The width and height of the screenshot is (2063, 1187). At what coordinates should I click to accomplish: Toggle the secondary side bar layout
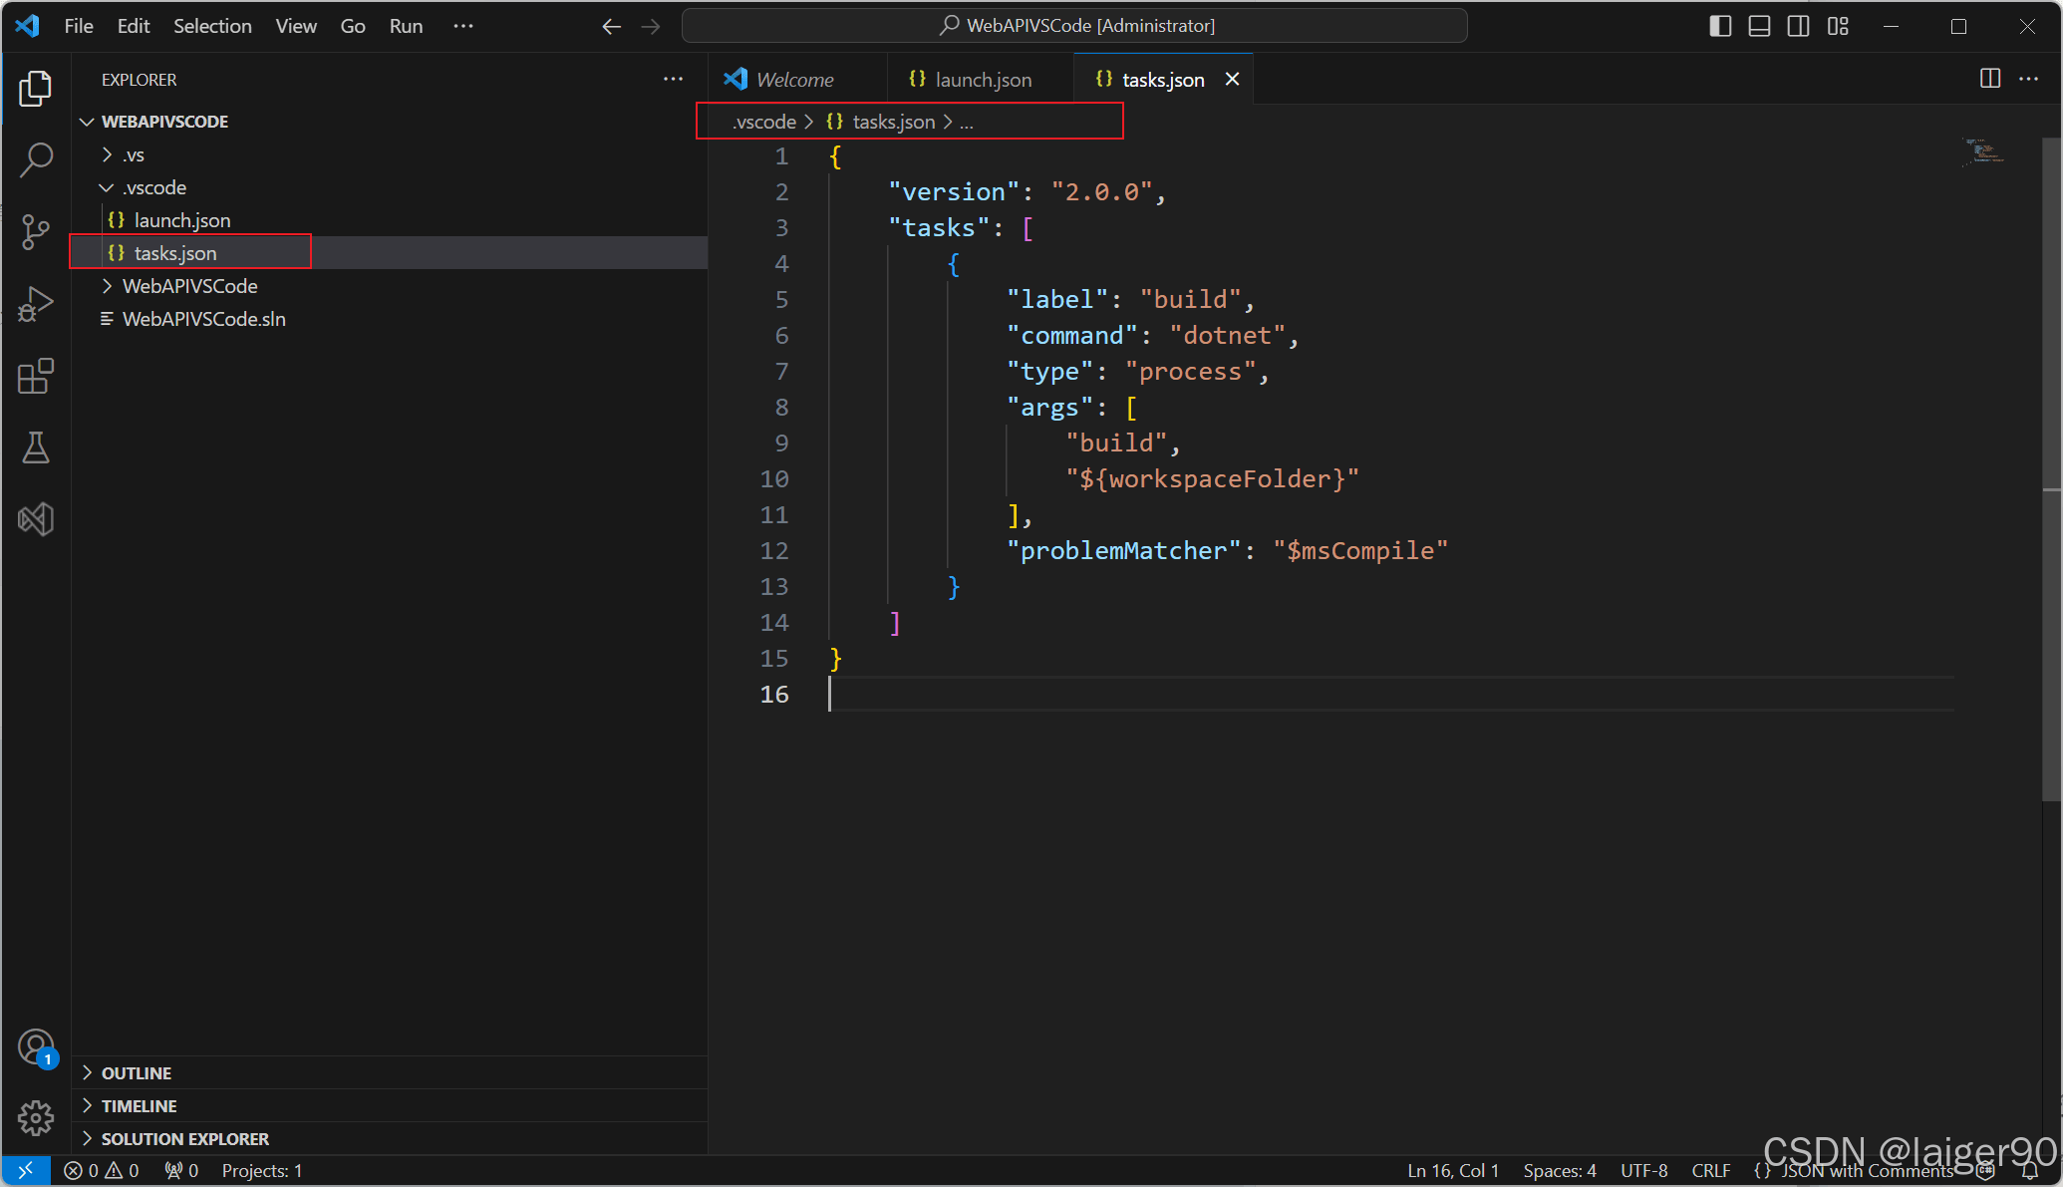coord(1798,26)
